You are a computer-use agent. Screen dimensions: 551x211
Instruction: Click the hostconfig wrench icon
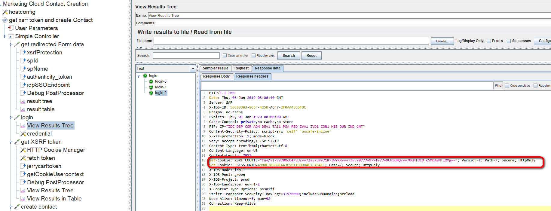(5, 12)
